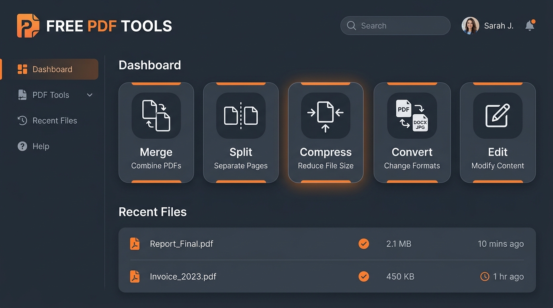Open the Compress tool title
Screen dimensions: 553x308
(326, 152)
